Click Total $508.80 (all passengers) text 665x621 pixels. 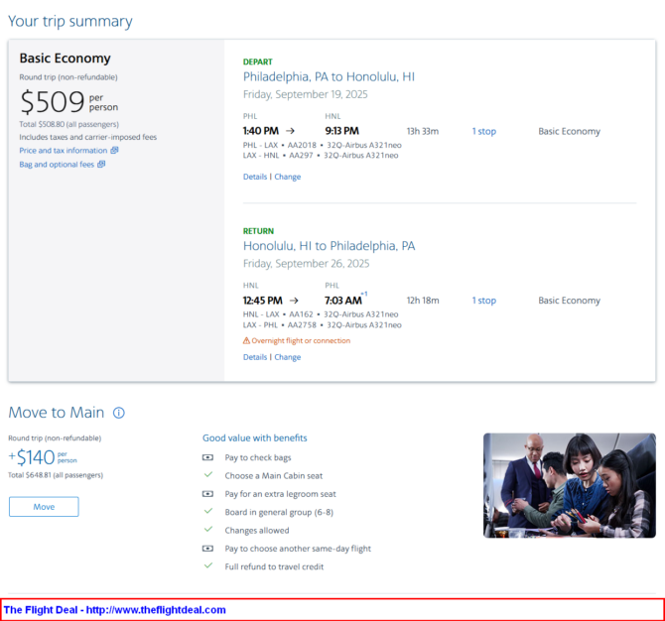pos(69,125)
